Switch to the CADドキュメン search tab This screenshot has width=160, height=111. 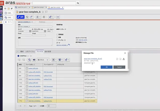pyautogui.click(x=22, y=7)
